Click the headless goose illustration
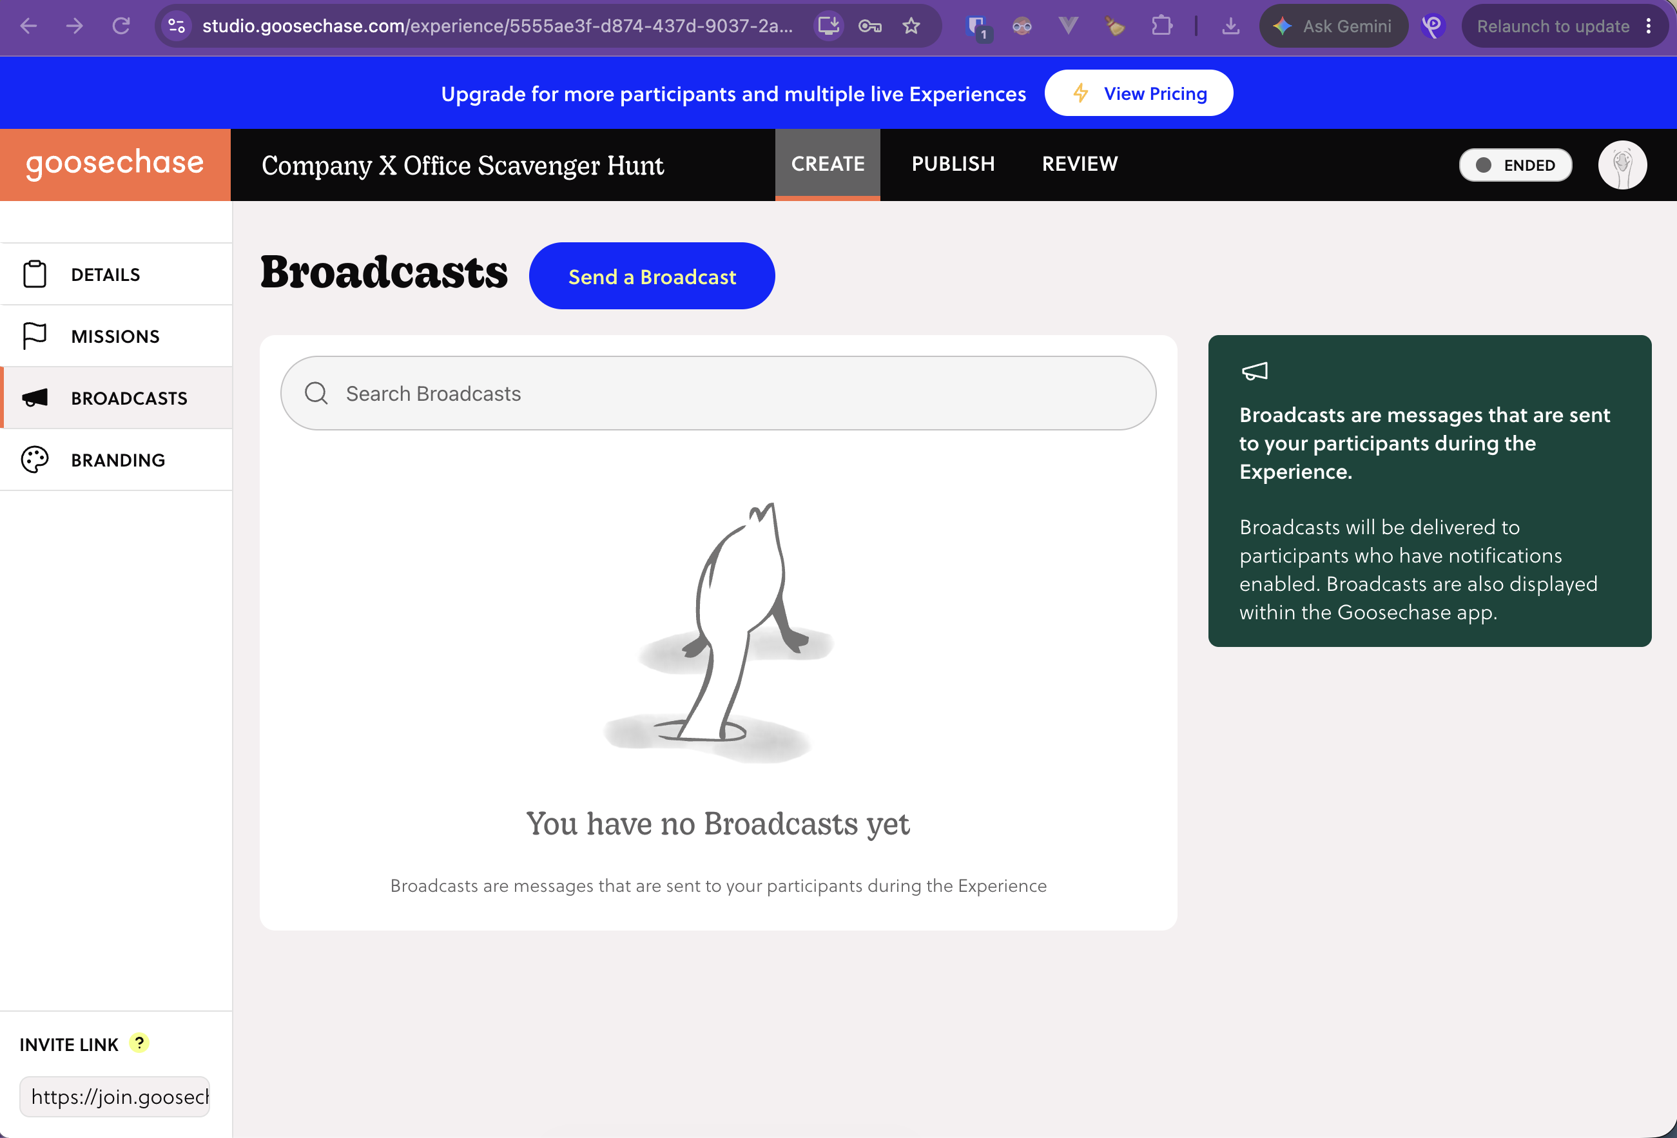Viewport: 1677px width, 1138px height. pos(718,632)
